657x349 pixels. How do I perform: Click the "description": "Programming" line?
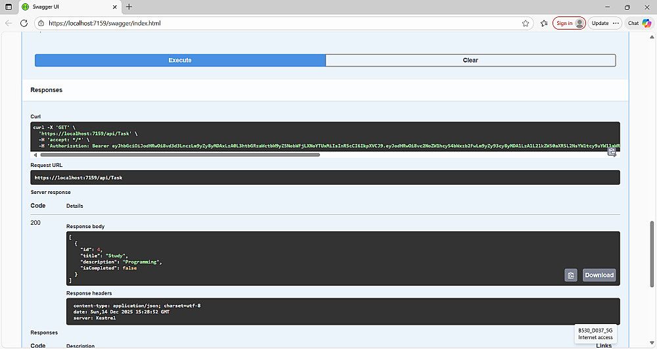[121, 262]
